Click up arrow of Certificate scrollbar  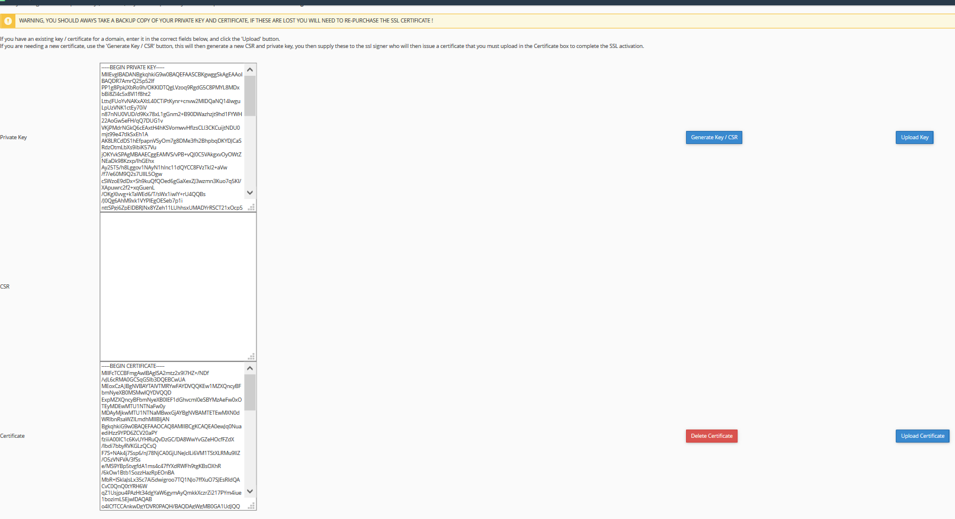coord(250,369)
